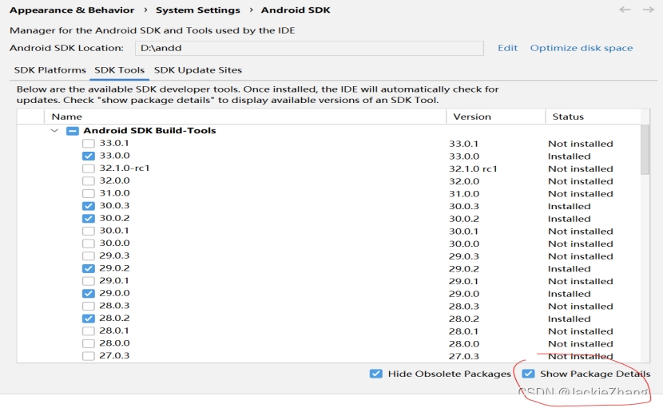Click the 32.1.0 rc1 version cell
The height and width of the screenshot is (408, 663).
(x=473, y=168)
